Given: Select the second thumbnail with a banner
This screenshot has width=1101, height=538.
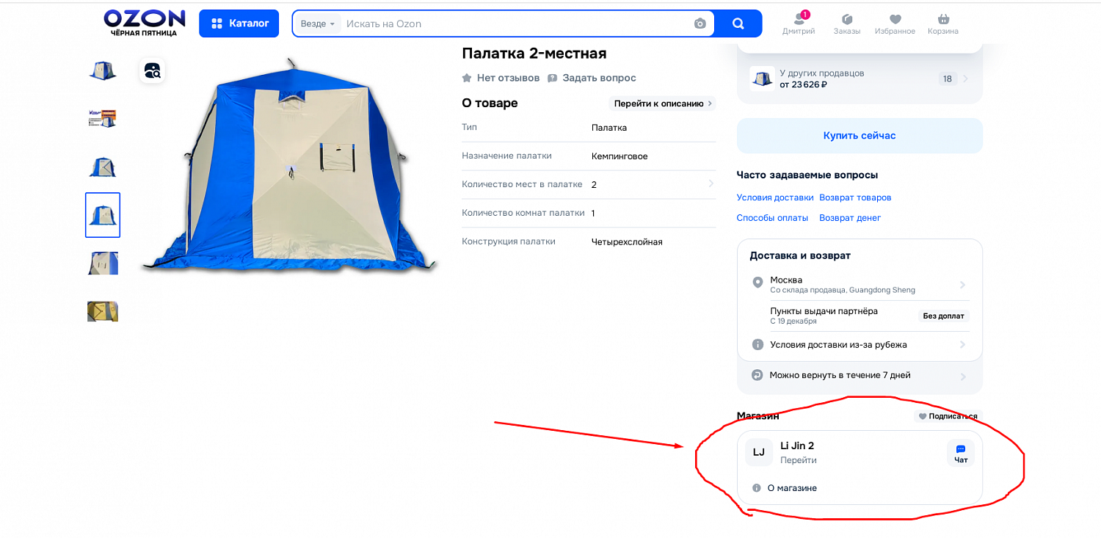Looking at the screenshot, I should (103, 118).
